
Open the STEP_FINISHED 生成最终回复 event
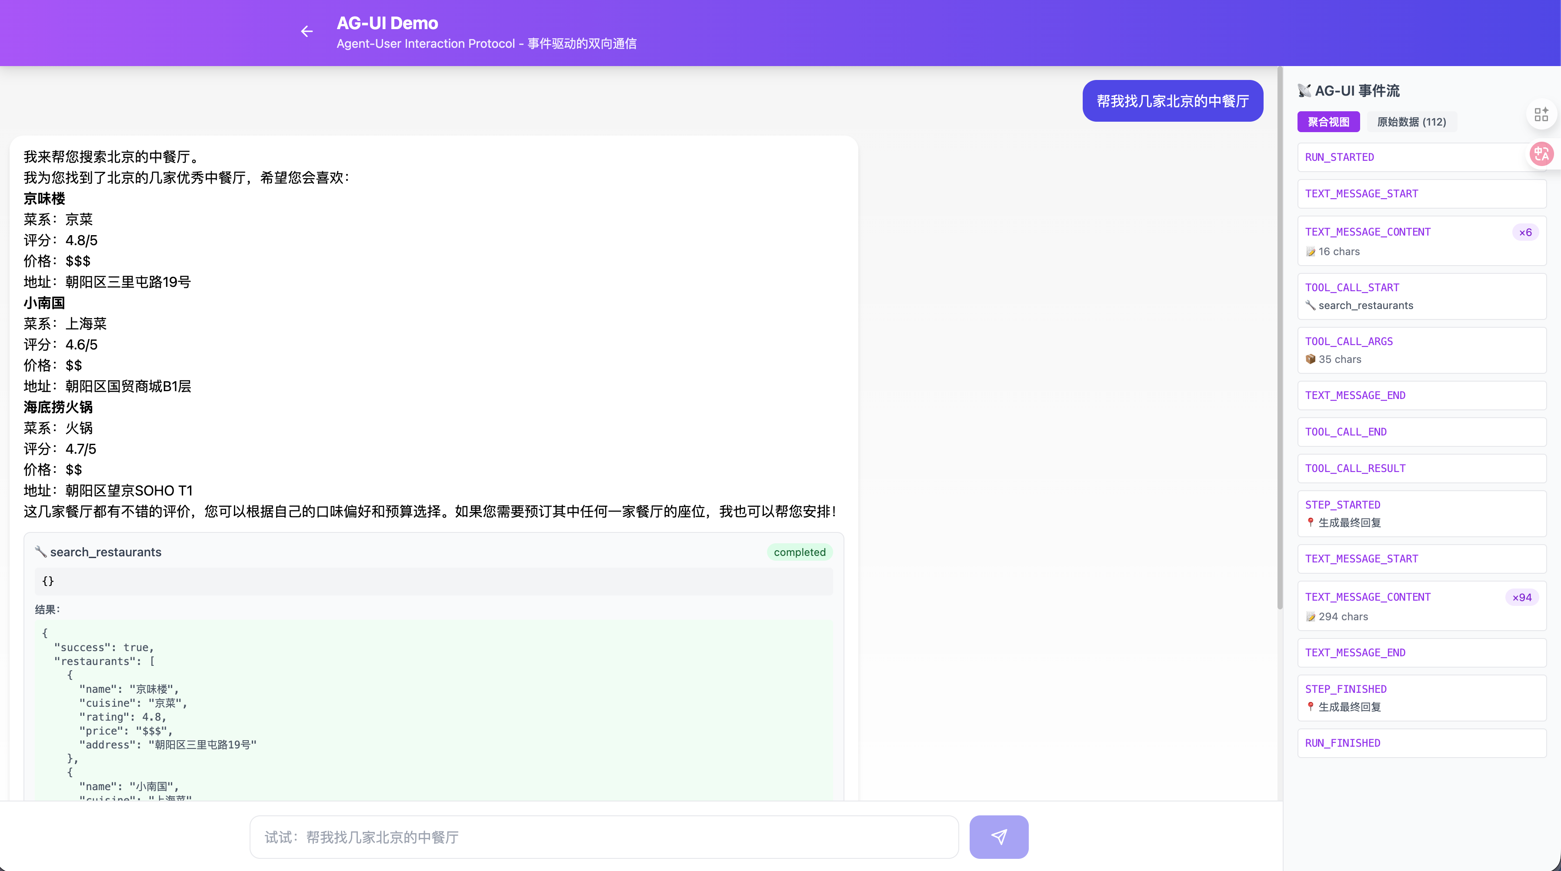click(1421, 698)
